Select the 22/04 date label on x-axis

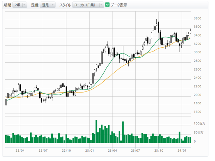coord(20,151)
